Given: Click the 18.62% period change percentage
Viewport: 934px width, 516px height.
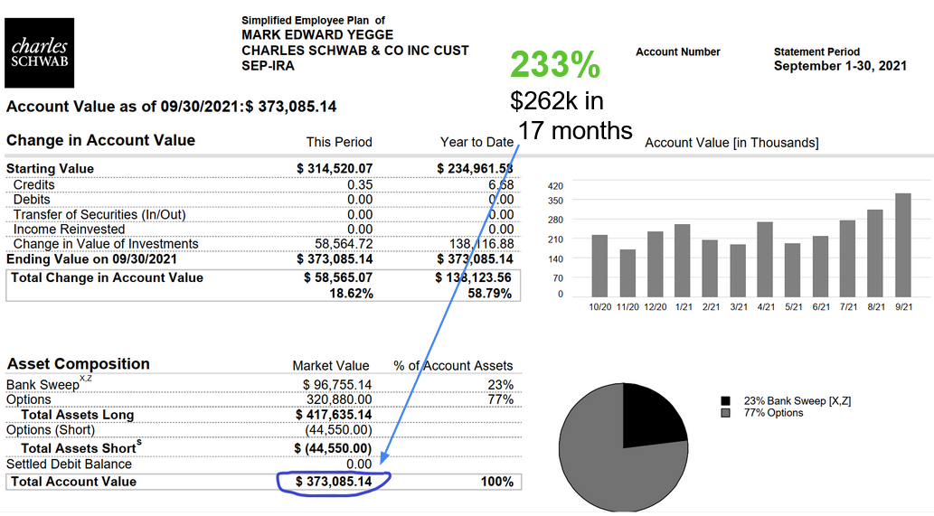Looking at the screenshot, I should coord(352,294).
